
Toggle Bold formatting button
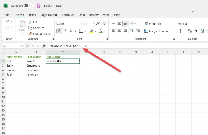tap(59, 31)
